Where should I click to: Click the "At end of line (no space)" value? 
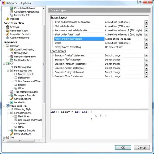tap(118, 39)
